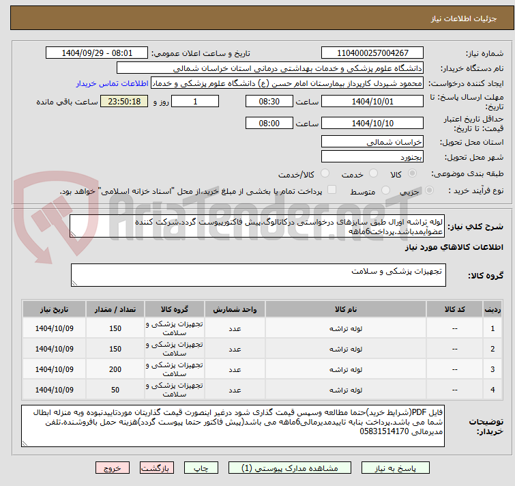Image resolution: width=515 pixels, height=486 pixels.
Task: Click the شهر محل تحویل بجنورد field
Action: pyautogui.click(x=372, y=157)
